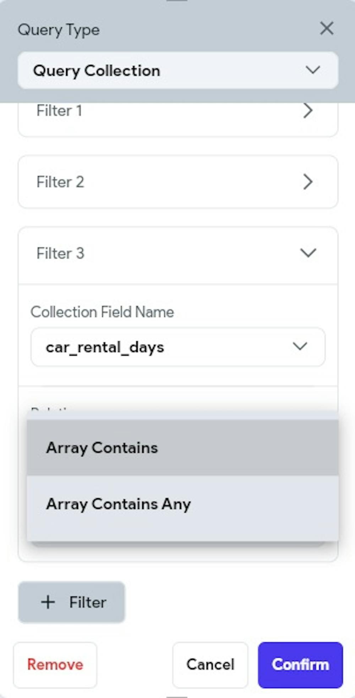Click the Filter 1 label text

point(59,111)
